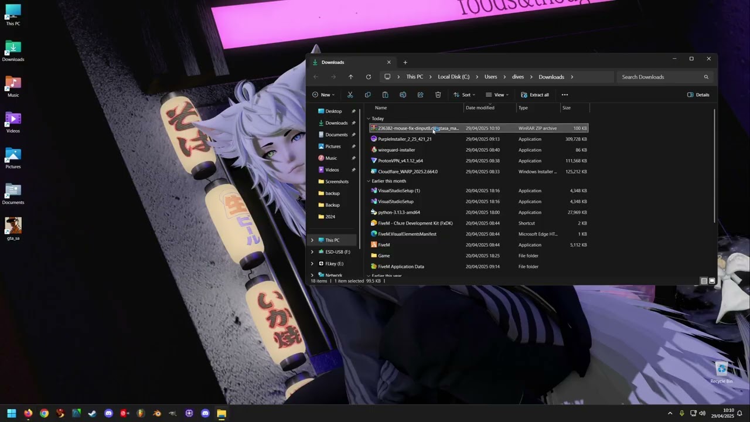This screenshot has width=750, height=422.
Task: Switch to large thumbnails view icon
Action: [x=712, y=281]
